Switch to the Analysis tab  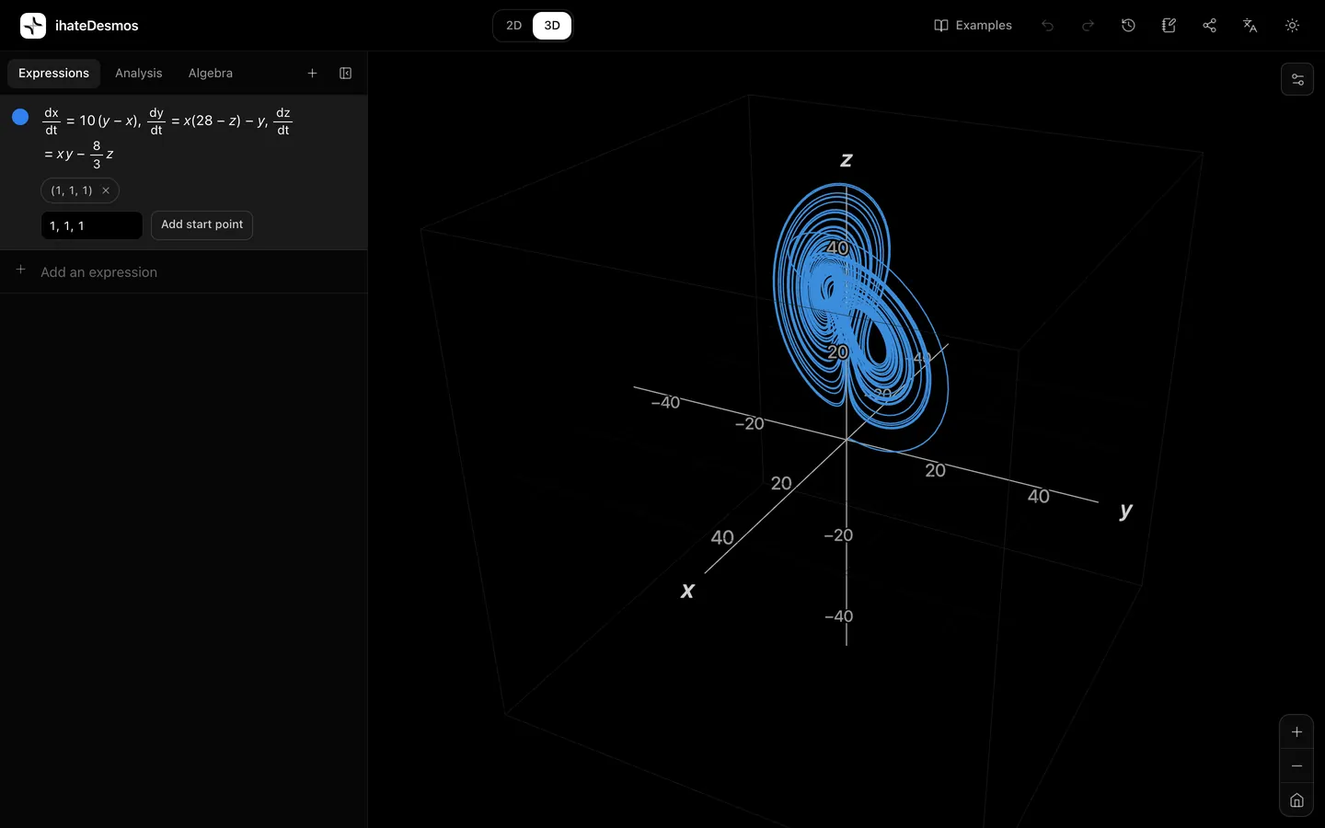(138, 74)
